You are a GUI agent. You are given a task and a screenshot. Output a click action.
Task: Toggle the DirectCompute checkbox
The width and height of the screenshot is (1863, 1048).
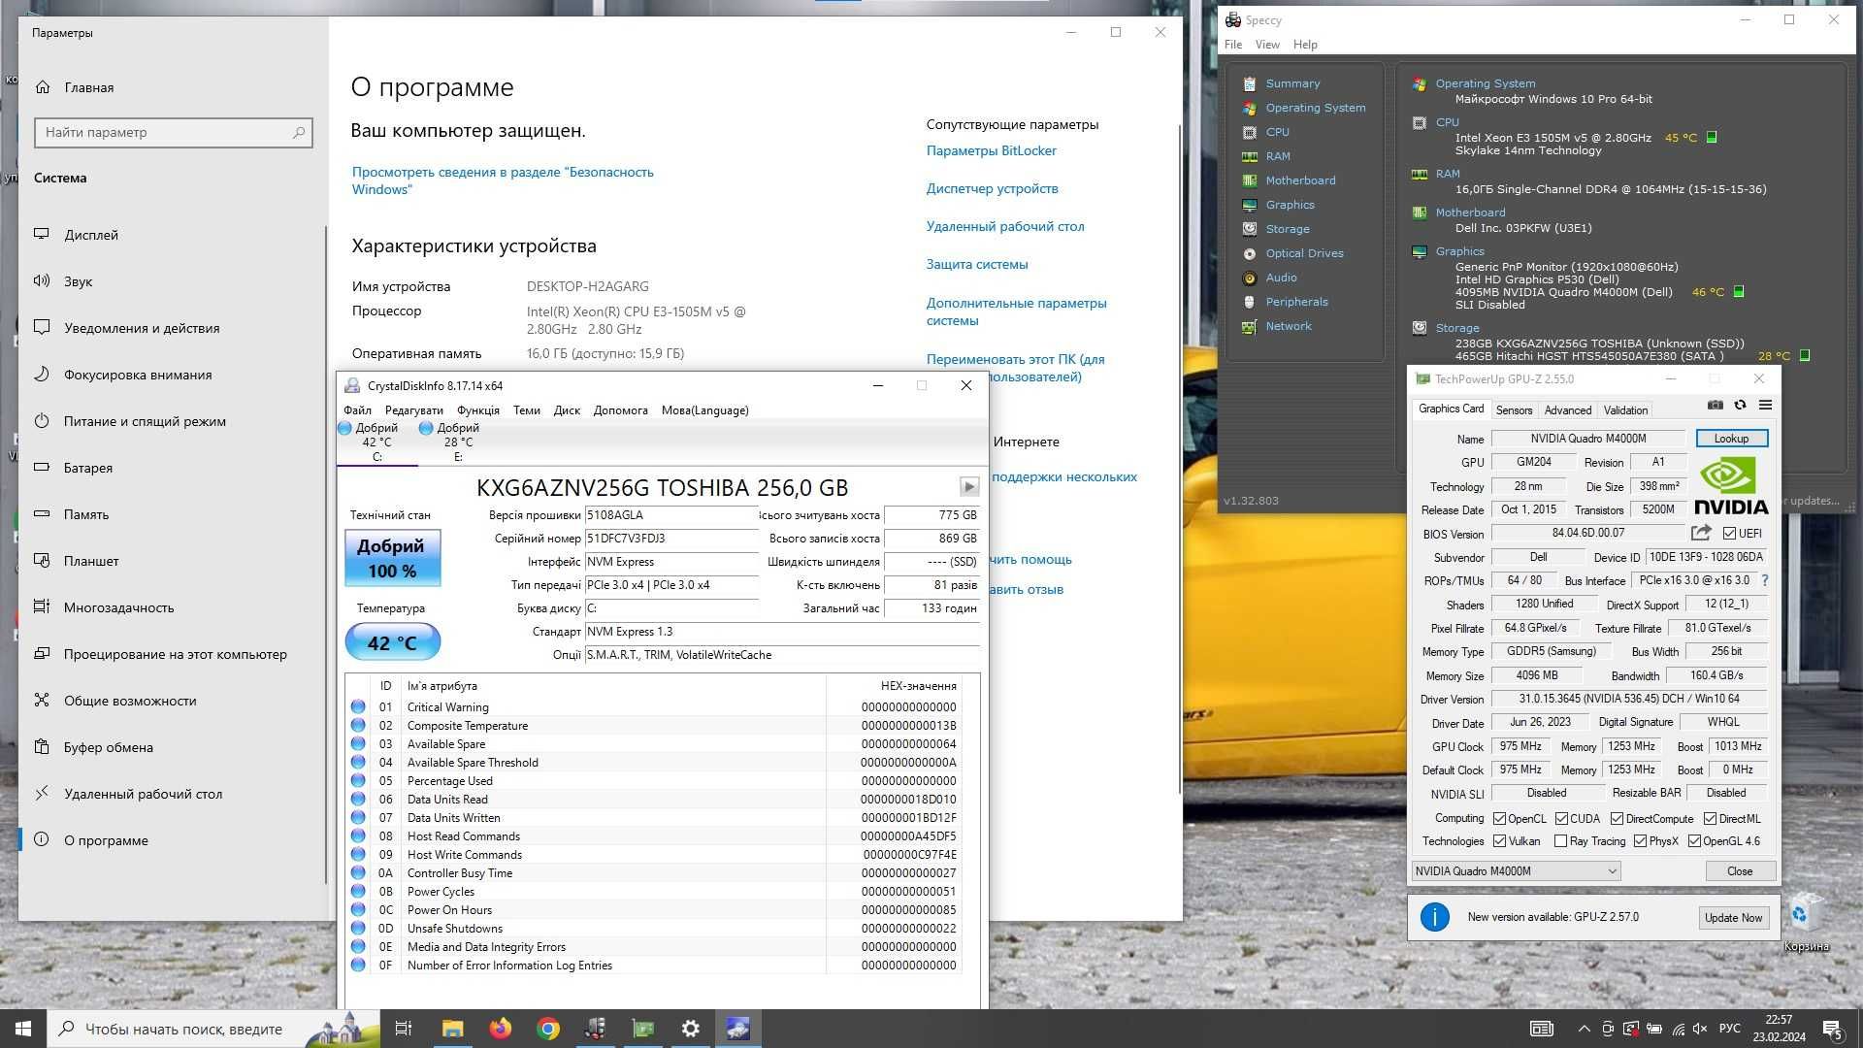tap(1617, 819)
